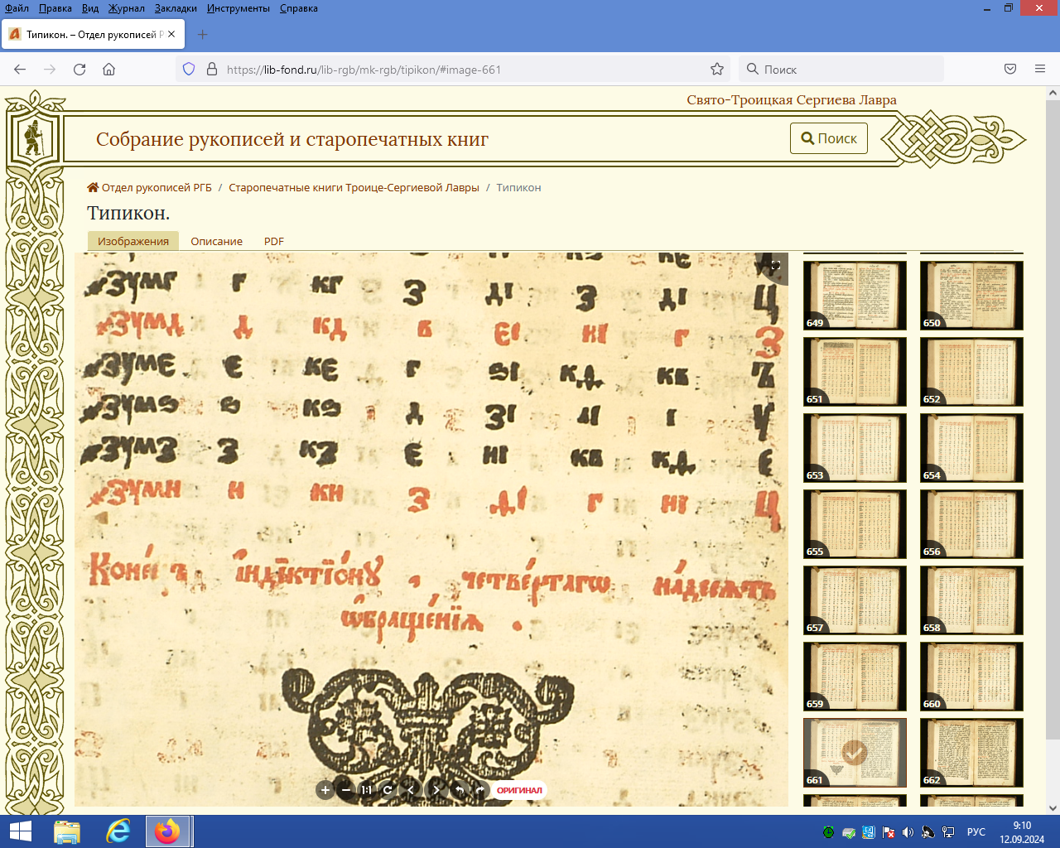Select page thumbnail 660

[x=971, y=676]
